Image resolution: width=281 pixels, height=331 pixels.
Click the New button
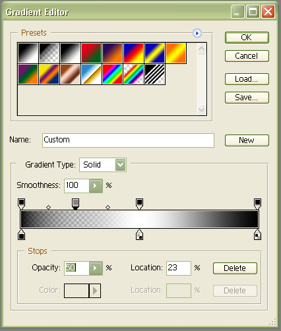click(x=247, y=140)
